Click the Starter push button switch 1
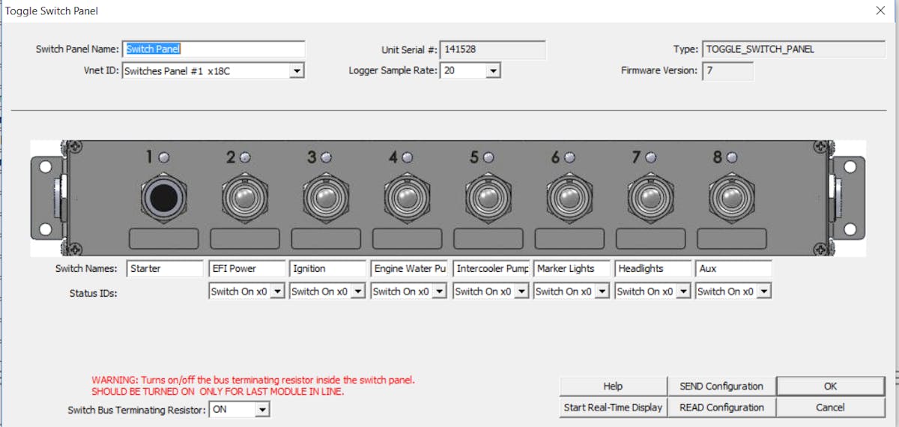The height and width of the screenshot is (427, 899). pyautogui.click(x=163, y=198)
